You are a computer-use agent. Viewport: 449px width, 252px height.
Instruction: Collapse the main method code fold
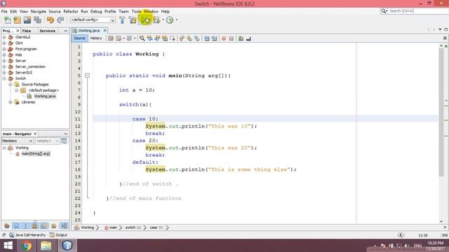[87, 76]
